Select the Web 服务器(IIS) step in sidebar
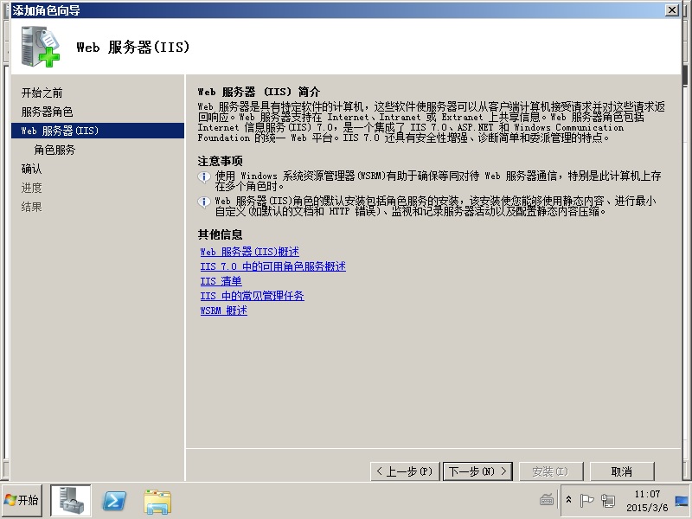Image resolution: width=692 pixels, height=519 pixels. [98, 131]
